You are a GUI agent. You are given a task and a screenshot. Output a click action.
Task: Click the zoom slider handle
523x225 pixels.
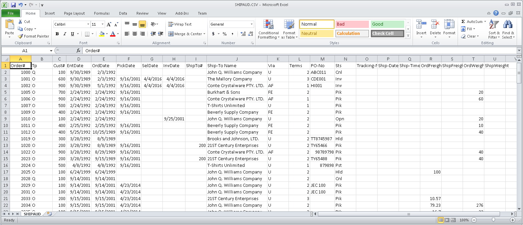(493, 220)
